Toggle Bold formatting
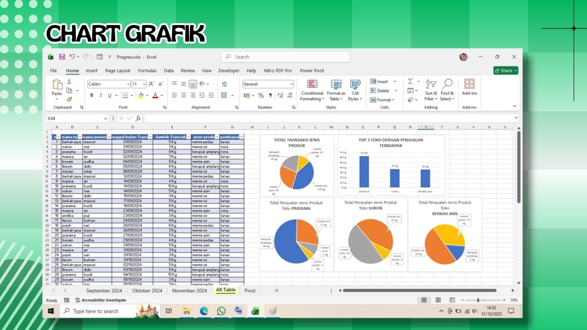This screenshot has height=330, width=587. (92, 95)
